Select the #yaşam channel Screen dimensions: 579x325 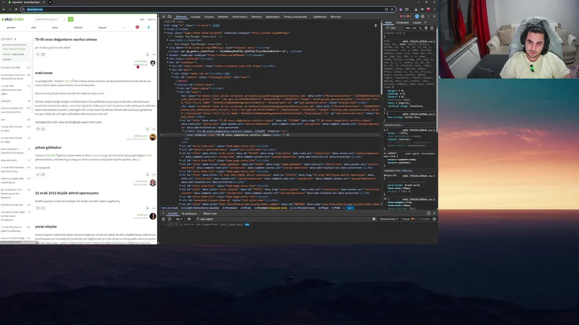[x=102, y=28]
